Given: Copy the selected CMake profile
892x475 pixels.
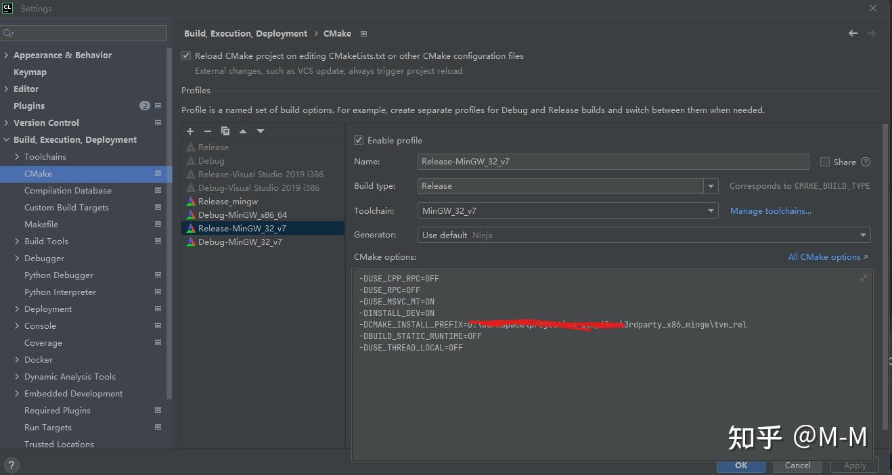Looking at the screenshot, I should pos(225,131).
